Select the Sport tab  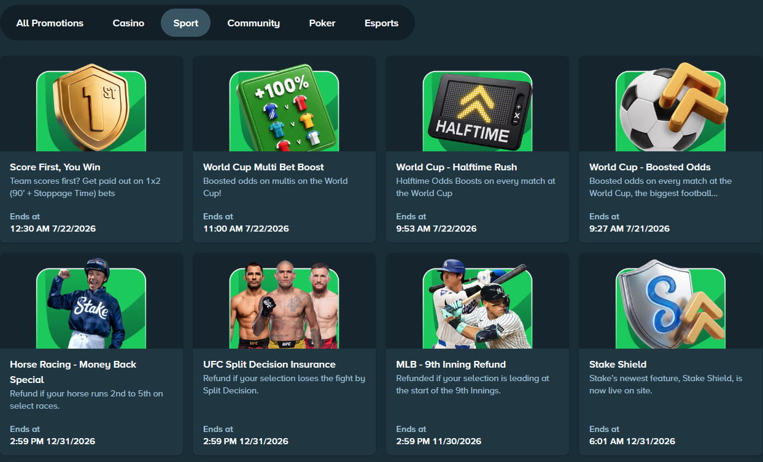(x=185, y=23)
